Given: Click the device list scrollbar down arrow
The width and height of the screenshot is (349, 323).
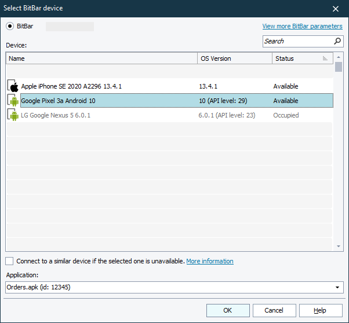Looking at the screenshot, I should (x=339, y=247).
